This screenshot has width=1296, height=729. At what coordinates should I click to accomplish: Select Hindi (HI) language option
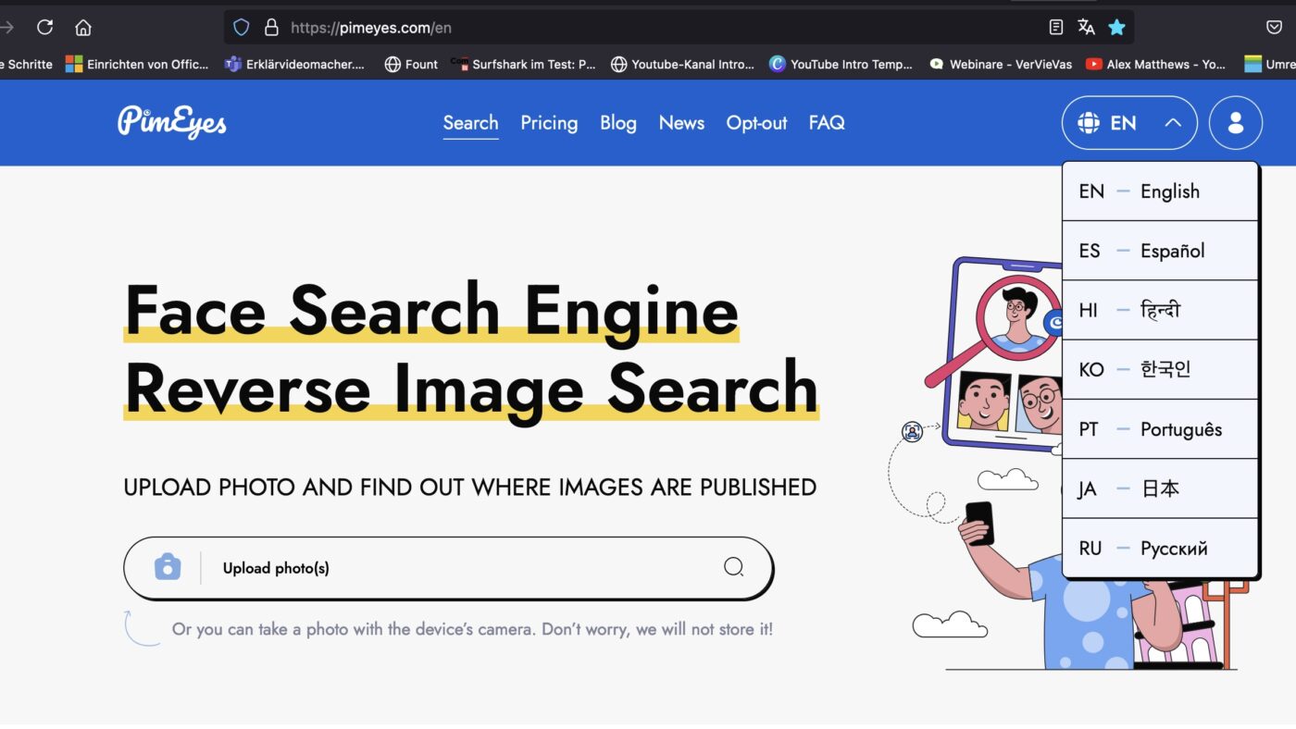tap(1160, 310)
